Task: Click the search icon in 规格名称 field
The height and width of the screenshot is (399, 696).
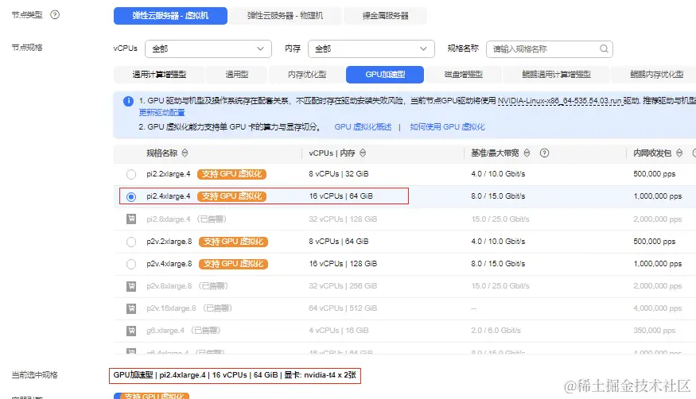Action: [604, 48]
